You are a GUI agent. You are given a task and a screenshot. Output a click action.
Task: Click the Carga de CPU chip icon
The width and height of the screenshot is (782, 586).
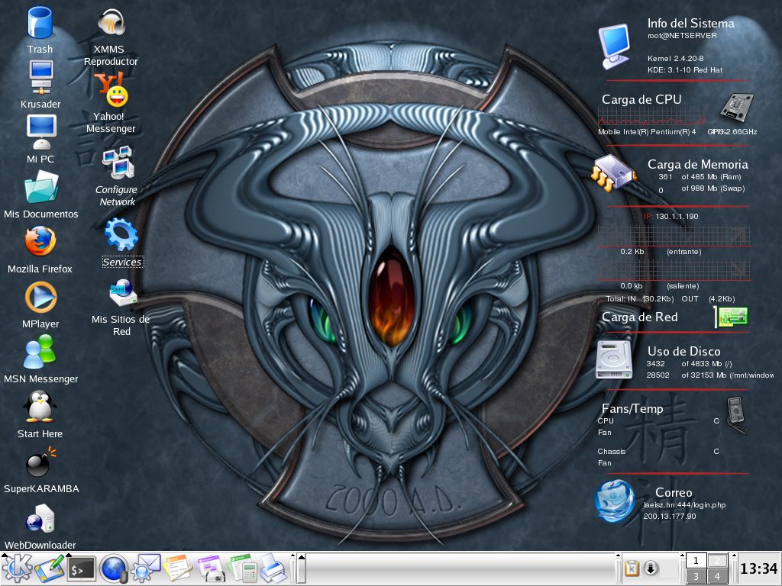coord(737,107)
